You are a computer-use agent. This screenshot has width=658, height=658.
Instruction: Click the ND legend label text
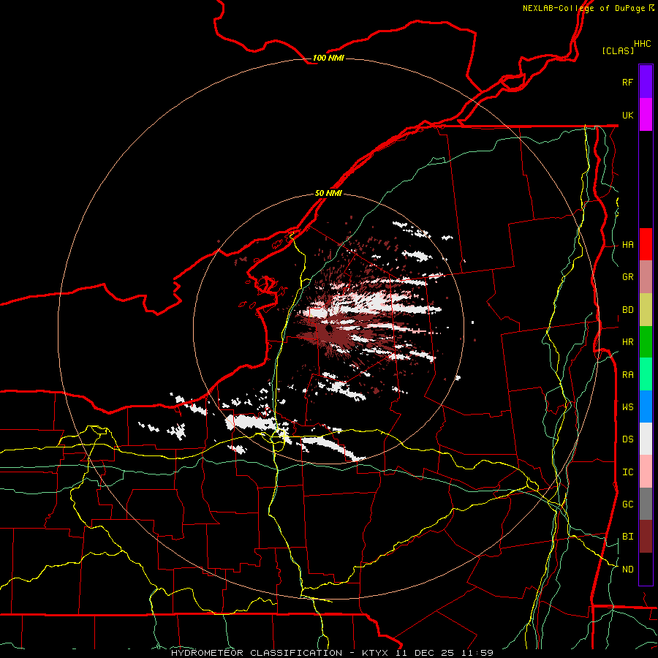coord(628,570)
